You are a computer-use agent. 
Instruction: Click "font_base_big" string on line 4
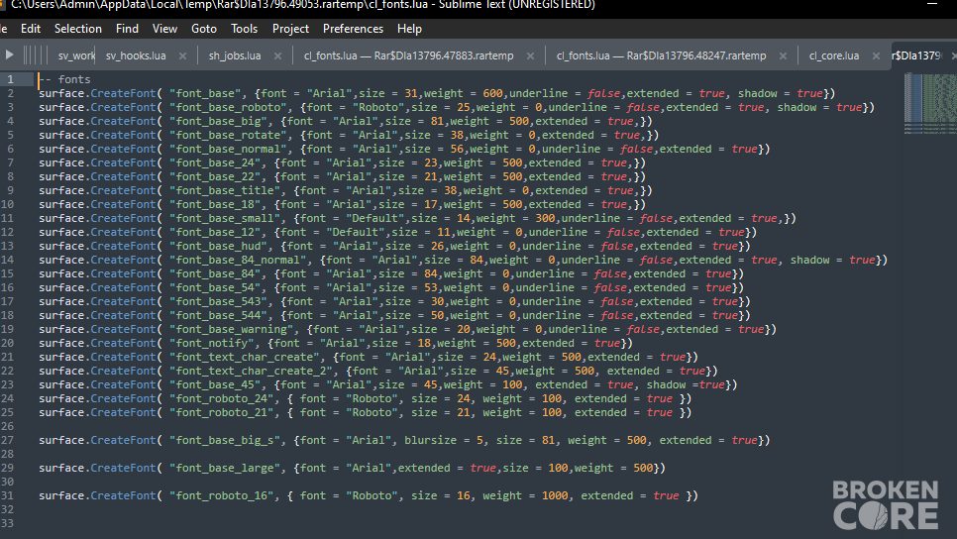pos(218,121)
